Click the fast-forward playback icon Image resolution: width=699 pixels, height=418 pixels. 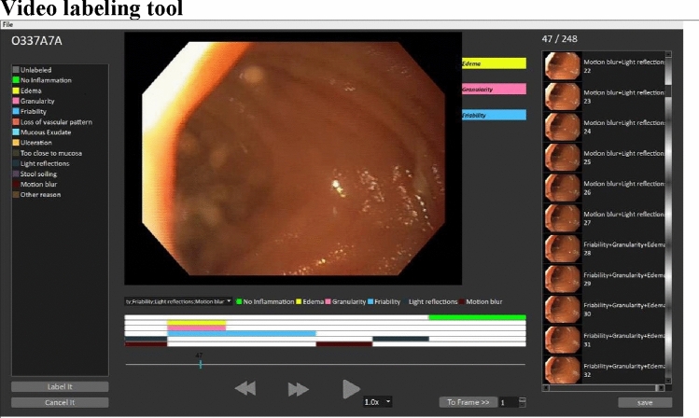[299, 389]
